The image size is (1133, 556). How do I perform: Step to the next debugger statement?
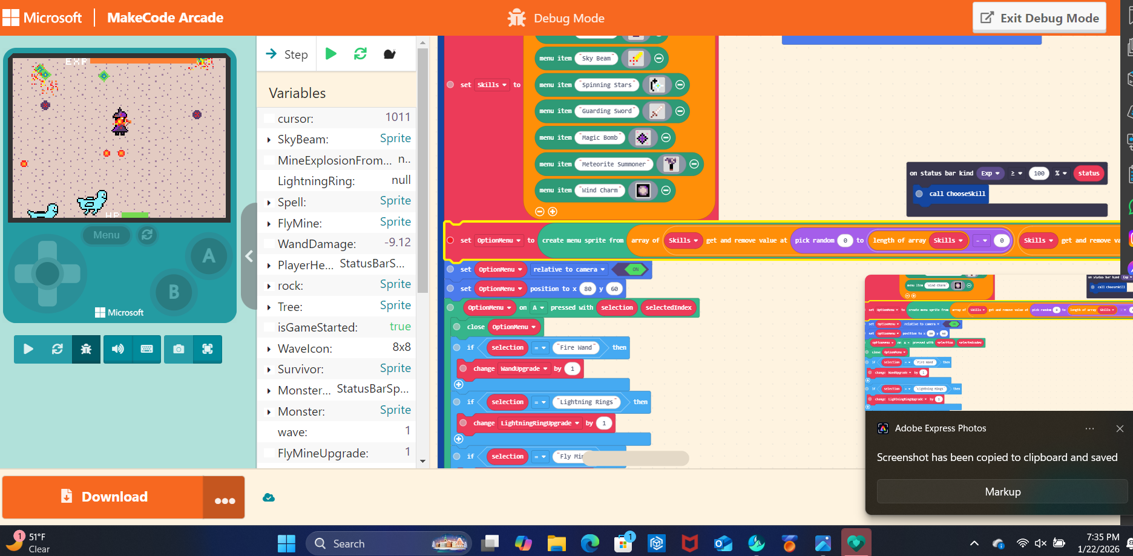tap(287, 54)
